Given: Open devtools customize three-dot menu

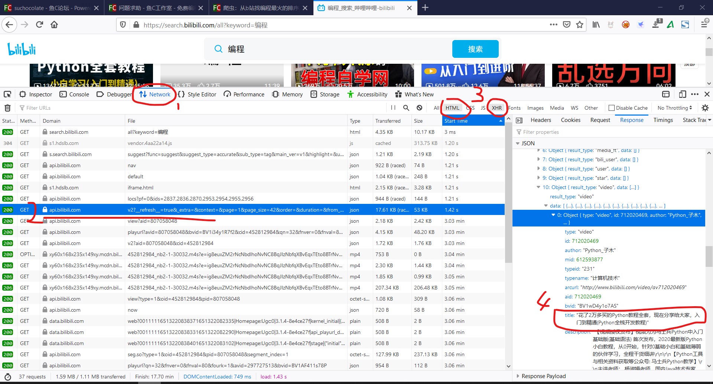Looking at the screenshot, I should click(695, 95).
